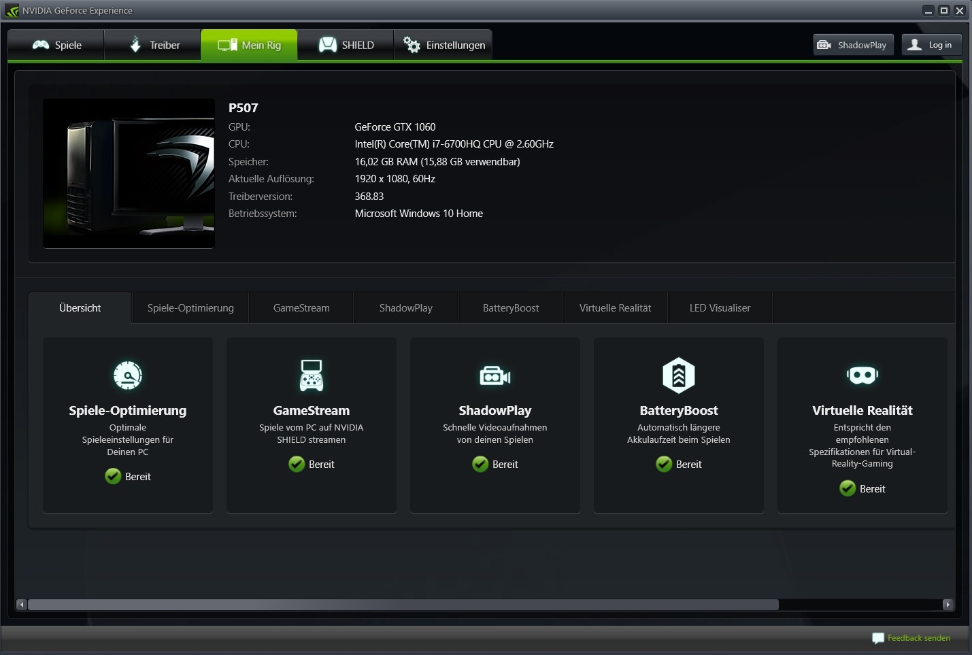The image size is (972, 655).
Task: Click the GameStream card title
Action: click(312, 410)
